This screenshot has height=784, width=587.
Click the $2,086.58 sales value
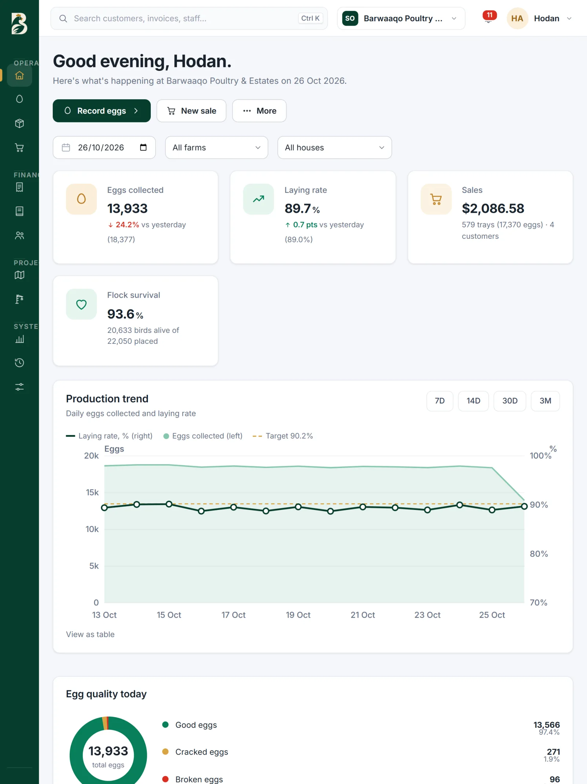click(493, 209)
